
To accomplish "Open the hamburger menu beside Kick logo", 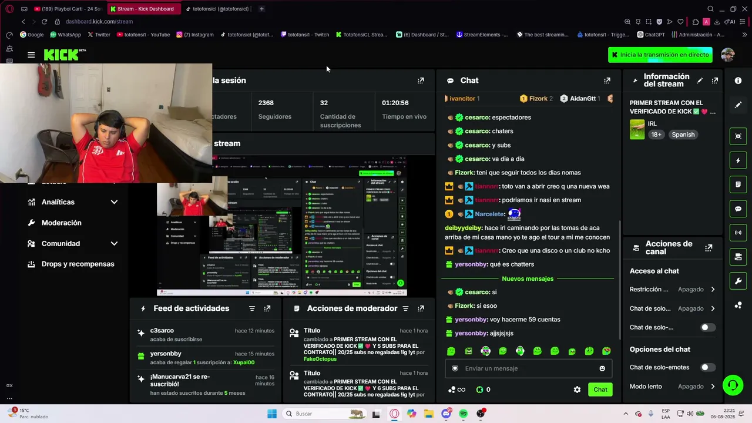I will 31,55.
